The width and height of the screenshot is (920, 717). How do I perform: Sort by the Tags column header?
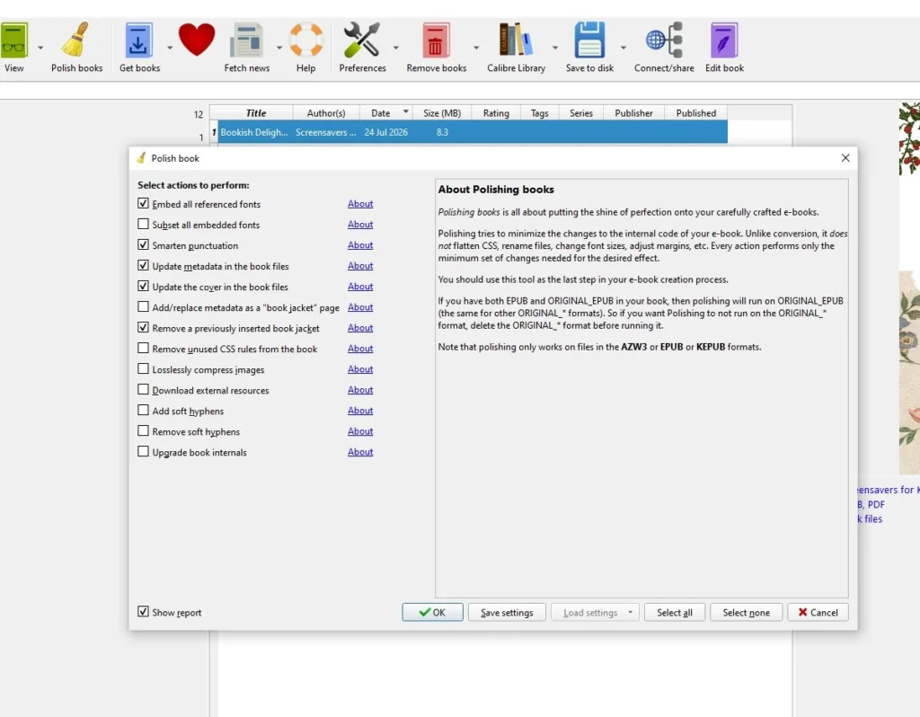click(x=539, y=112)
